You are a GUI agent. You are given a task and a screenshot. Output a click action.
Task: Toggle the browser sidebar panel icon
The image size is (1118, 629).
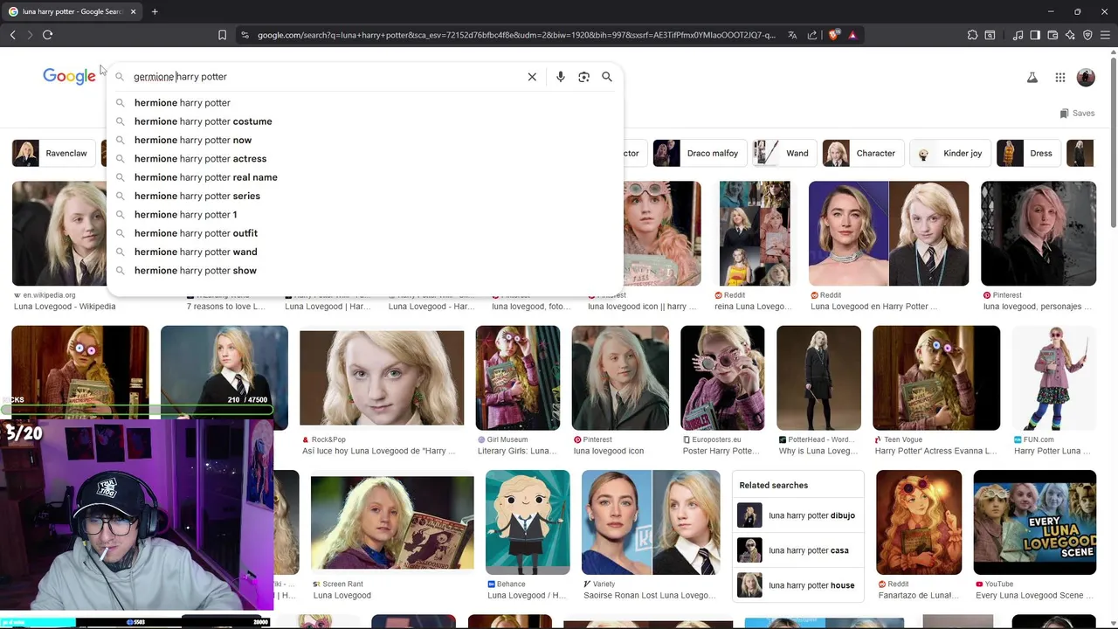tap(1035, 35)
